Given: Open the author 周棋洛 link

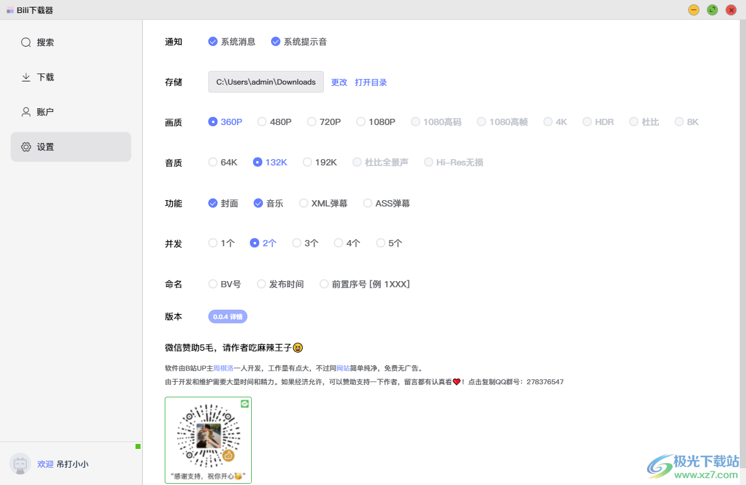Looking at the screenshot, I should click(x=223, y=368).
